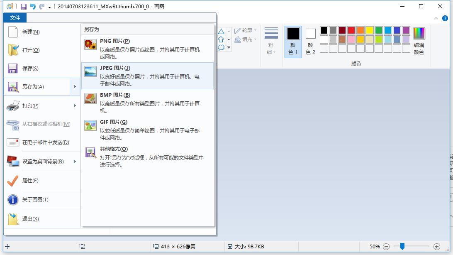Select the up arrow shape
The height and width of the screenshot is (255, 453).
pos(221,39)
